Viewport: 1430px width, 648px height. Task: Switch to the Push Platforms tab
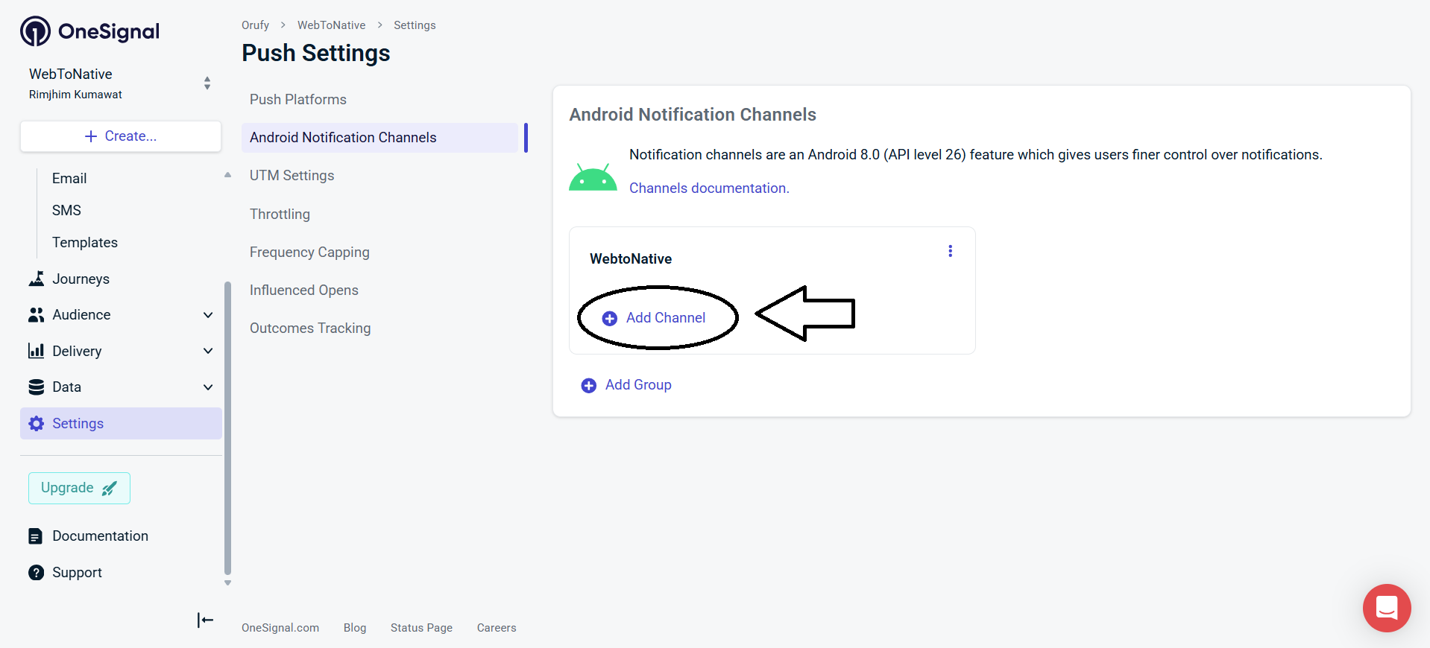(297, 100)
